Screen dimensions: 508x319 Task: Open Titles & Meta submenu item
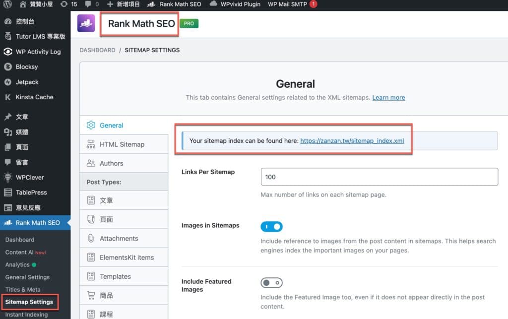click(x=23, y=290)
